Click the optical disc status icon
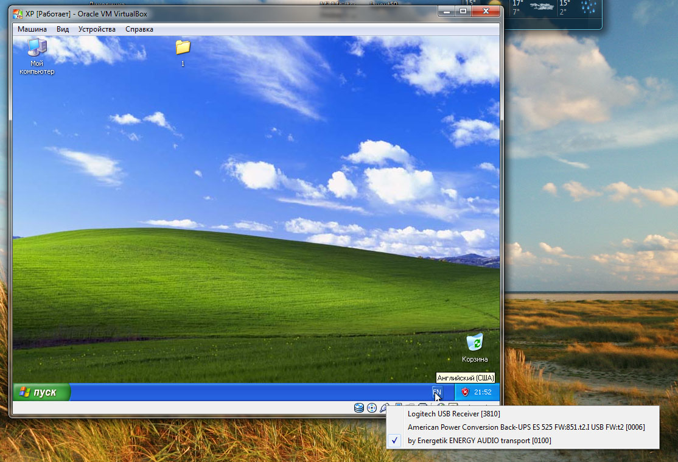This screenshot has height=462, width=678. click(x=372, y=408)
